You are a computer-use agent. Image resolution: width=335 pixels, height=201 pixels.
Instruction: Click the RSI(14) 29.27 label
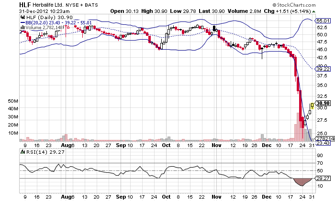coord(45,152)
